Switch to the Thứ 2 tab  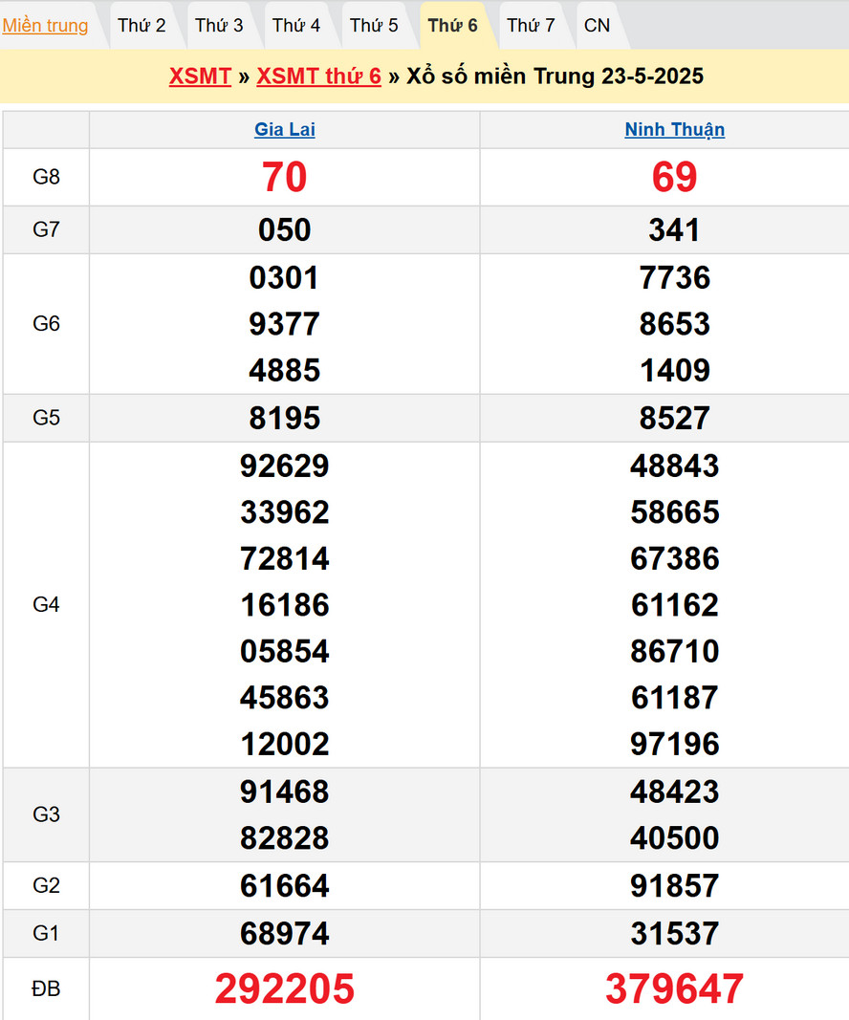coord(141,26)
